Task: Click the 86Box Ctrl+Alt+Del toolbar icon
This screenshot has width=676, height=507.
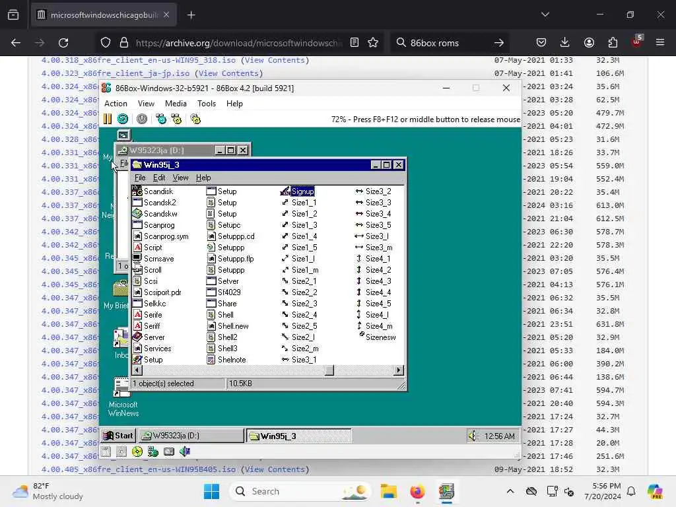Action: pyautogui.click(x=161, y=119)
